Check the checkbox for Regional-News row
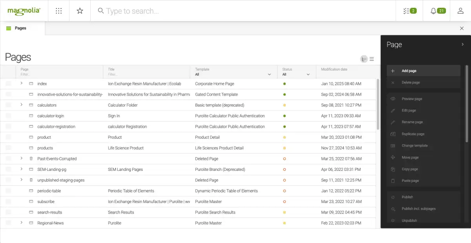 click(8, 223)
